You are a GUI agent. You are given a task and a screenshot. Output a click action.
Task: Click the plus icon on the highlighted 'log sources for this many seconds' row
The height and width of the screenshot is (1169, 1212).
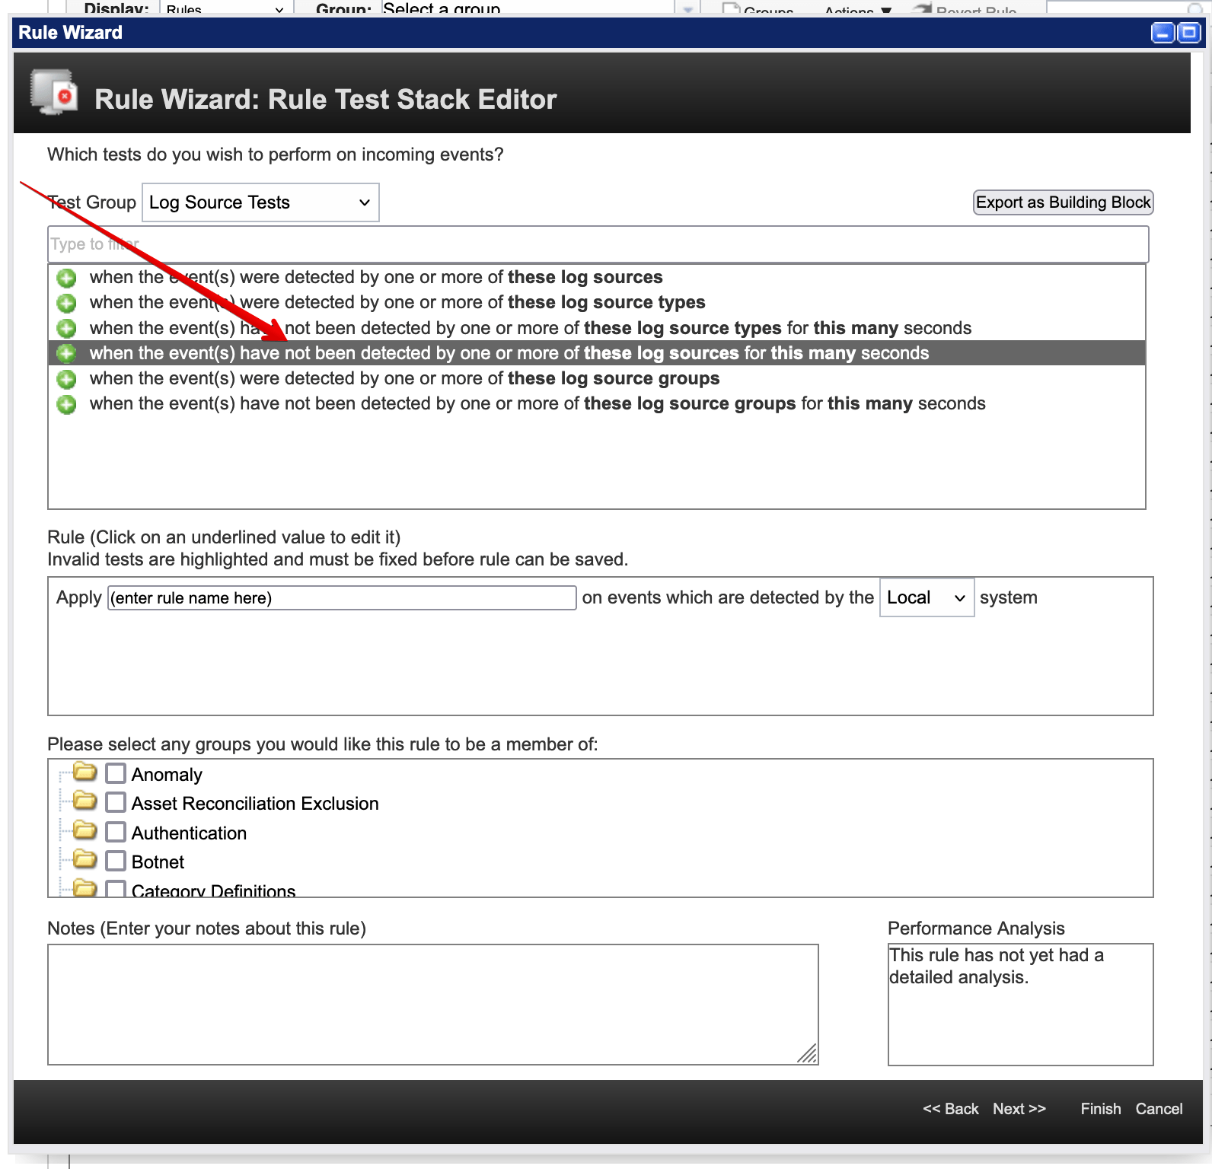67,353
